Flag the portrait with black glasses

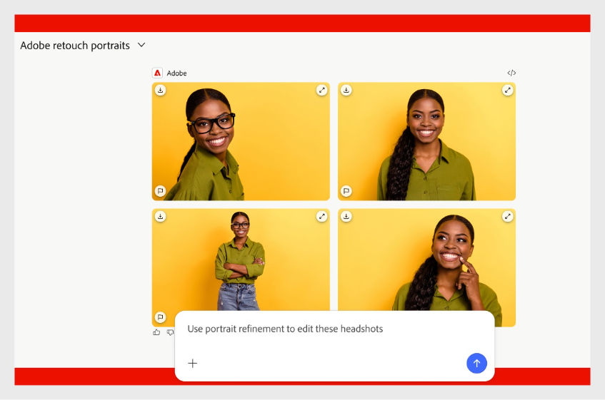coord(161,190)
